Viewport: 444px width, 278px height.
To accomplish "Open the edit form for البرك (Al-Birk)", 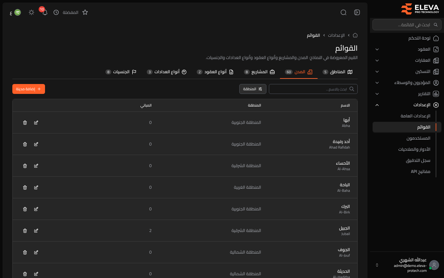I will 36,209.
